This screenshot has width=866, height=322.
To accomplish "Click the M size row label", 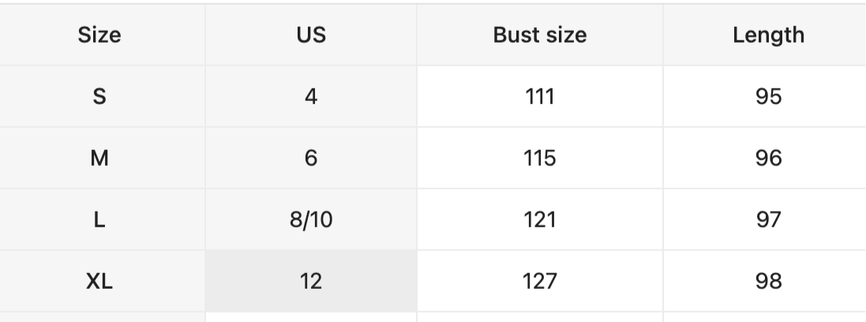I will click(99, 158).
